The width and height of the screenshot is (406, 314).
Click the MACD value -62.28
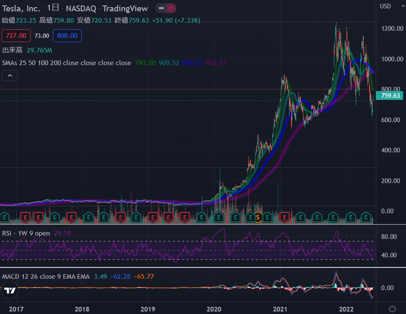pyautogui.click(x=120, y=277)
